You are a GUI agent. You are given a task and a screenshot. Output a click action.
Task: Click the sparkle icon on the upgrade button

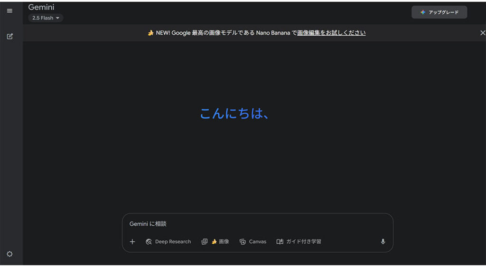pos(422,12)
